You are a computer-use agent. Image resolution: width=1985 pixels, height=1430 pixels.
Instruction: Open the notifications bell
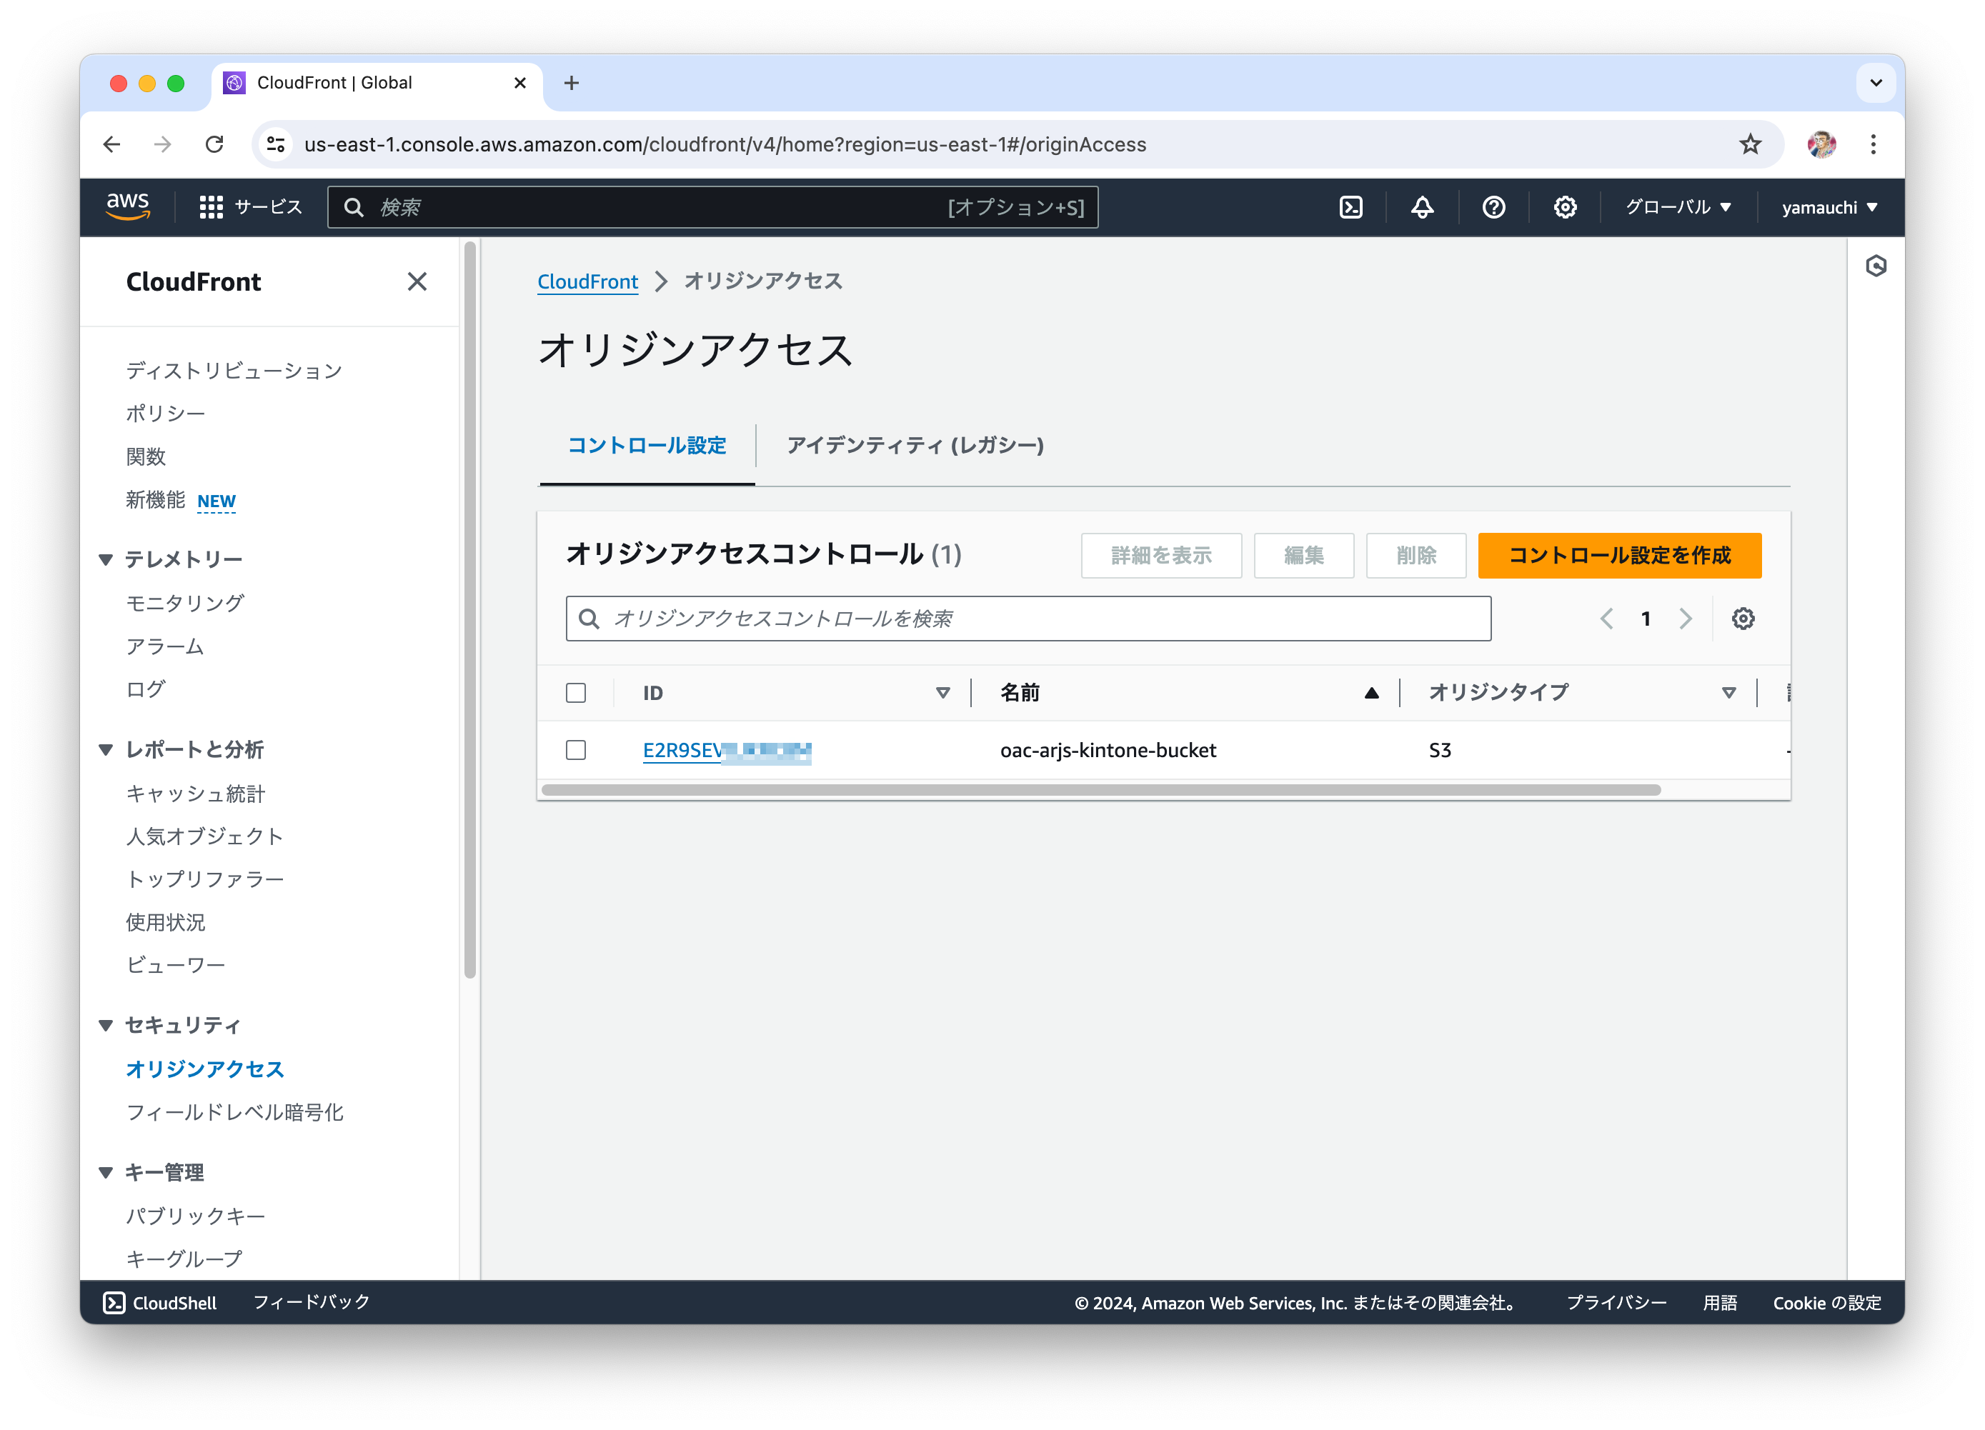(x=1421, y=207)
